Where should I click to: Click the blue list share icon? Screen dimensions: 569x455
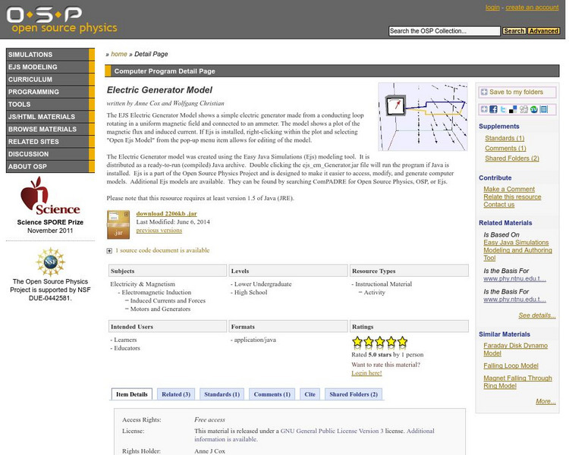coord(544,109)
